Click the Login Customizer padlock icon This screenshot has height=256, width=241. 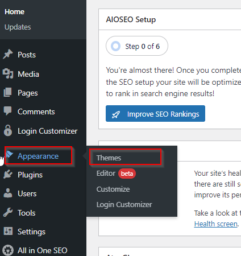[x=8, y=130]
